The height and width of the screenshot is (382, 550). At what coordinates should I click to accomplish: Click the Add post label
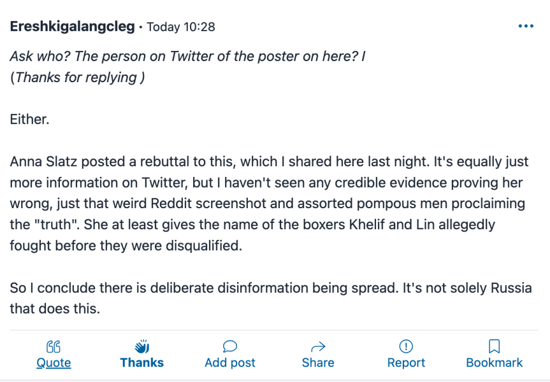tap(230, 363)
